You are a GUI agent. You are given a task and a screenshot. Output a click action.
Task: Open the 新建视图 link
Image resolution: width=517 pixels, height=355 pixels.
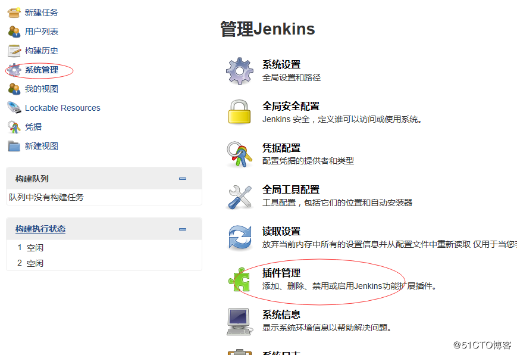click(x=42, y=146)
